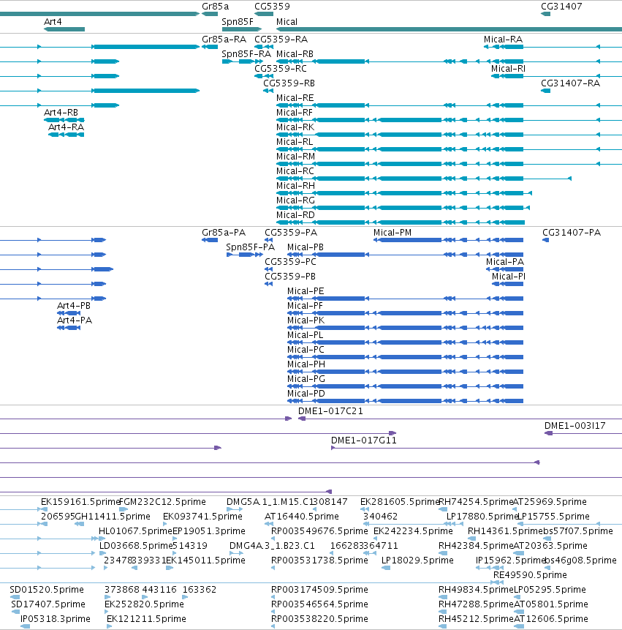Select the Spn85F gene label
This screenshot has height=630, width=622.
click(238, 22)
